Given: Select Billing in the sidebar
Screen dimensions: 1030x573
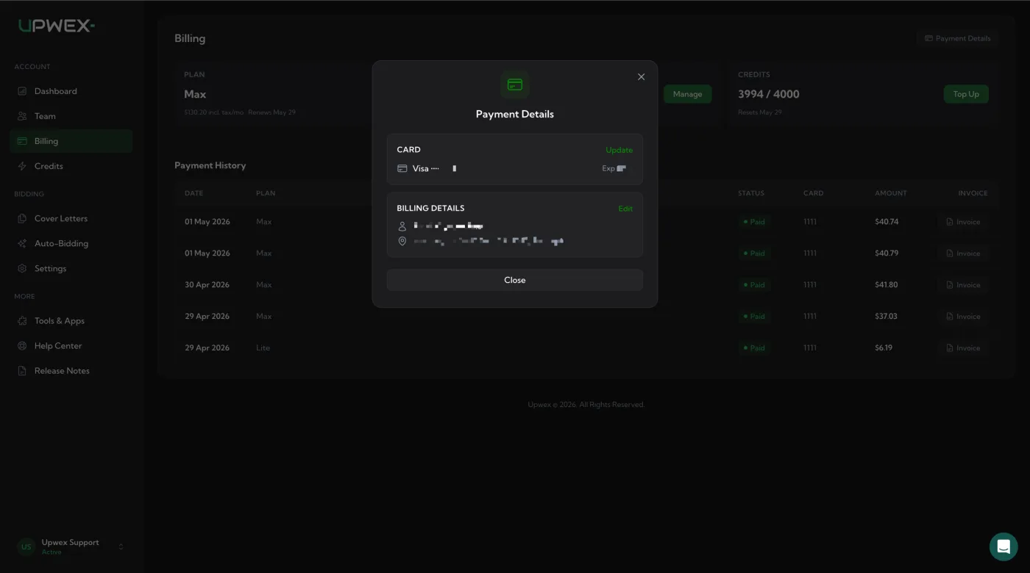Looking at the screenshot, I should (x=71, y=141).
